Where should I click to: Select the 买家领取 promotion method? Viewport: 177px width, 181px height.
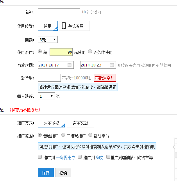[52, 122]
